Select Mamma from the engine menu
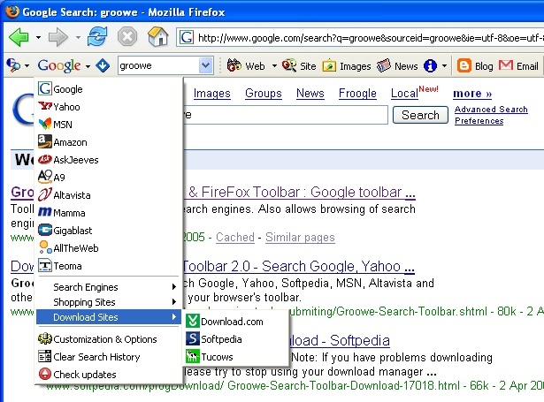The width and height of the screenshot is (544, 402). point(109,213)
